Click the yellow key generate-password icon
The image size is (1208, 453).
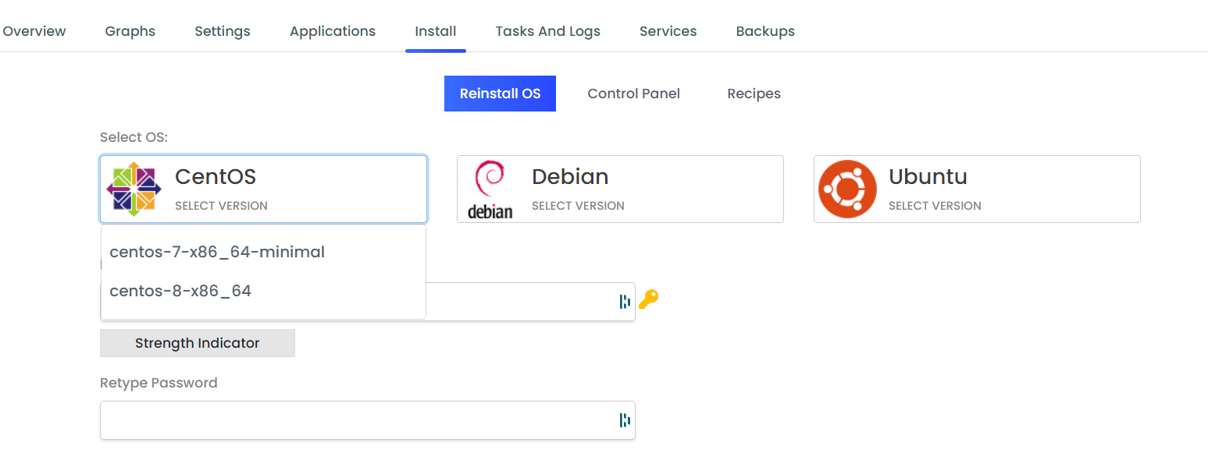[x=648, y=299]
